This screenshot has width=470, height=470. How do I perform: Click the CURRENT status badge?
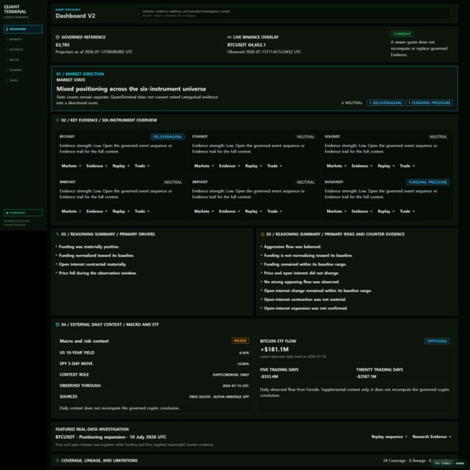(x=402, y=34)
